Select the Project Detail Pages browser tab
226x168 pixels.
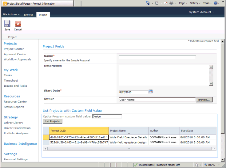coord(38,4)
